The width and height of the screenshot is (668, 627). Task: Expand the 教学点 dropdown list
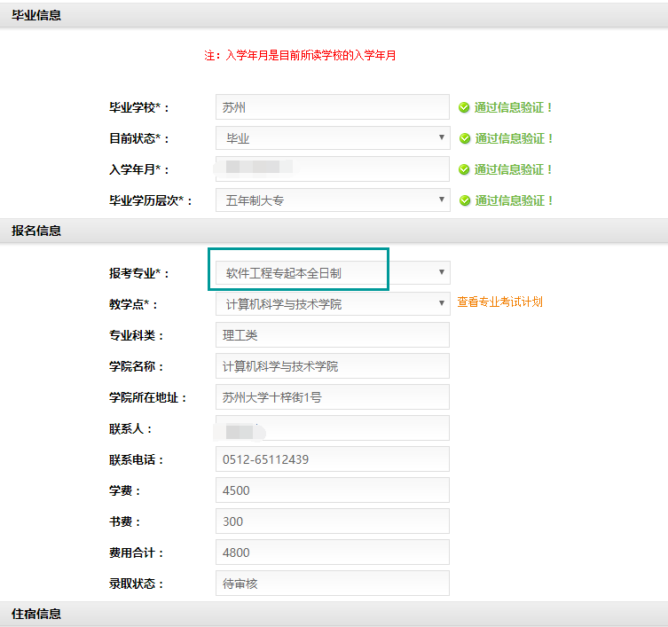click(332, 304)
